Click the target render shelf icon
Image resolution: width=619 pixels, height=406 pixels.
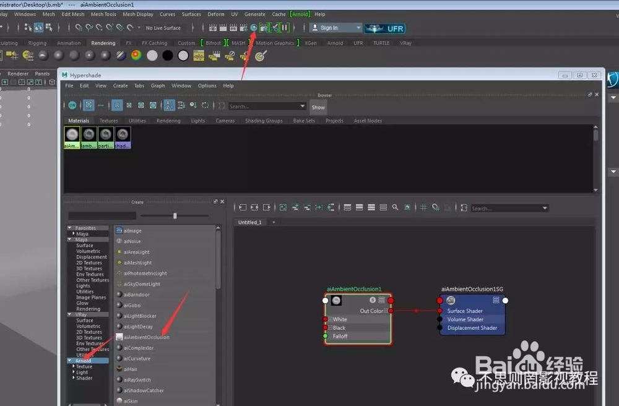coord(261,56)
